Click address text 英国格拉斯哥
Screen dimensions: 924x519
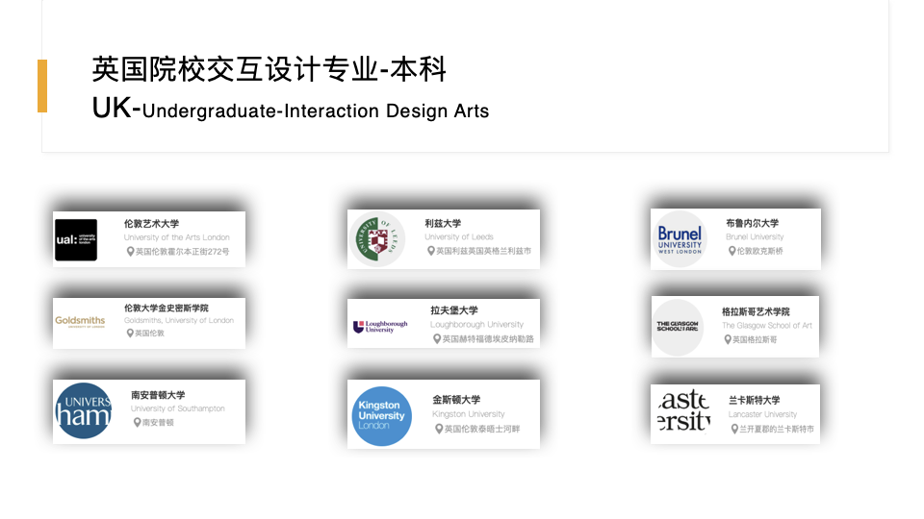[756, 339]
